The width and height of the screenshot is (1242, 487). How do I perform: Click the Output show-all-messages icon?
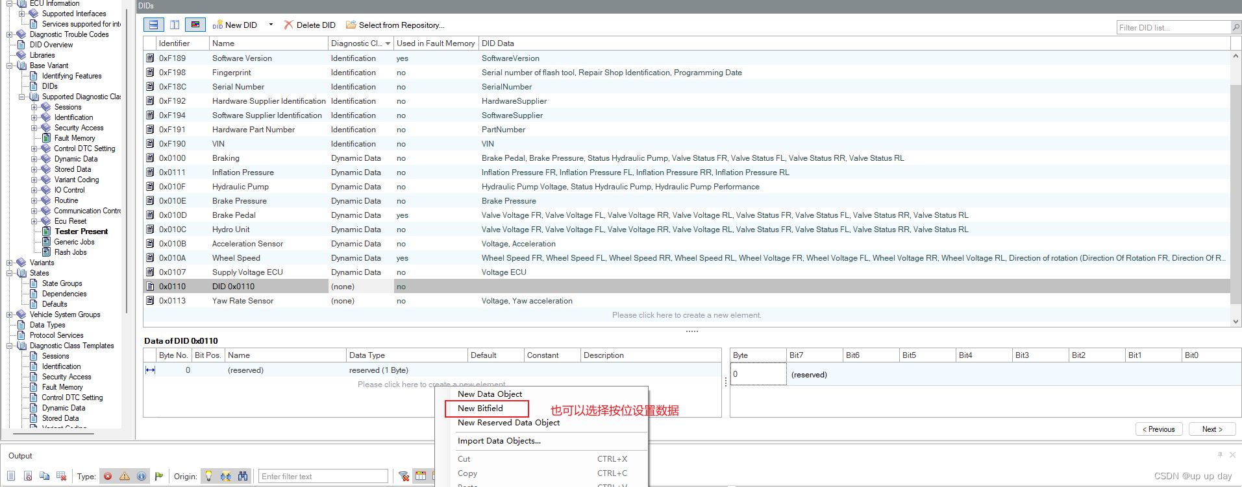pos(11,476)
